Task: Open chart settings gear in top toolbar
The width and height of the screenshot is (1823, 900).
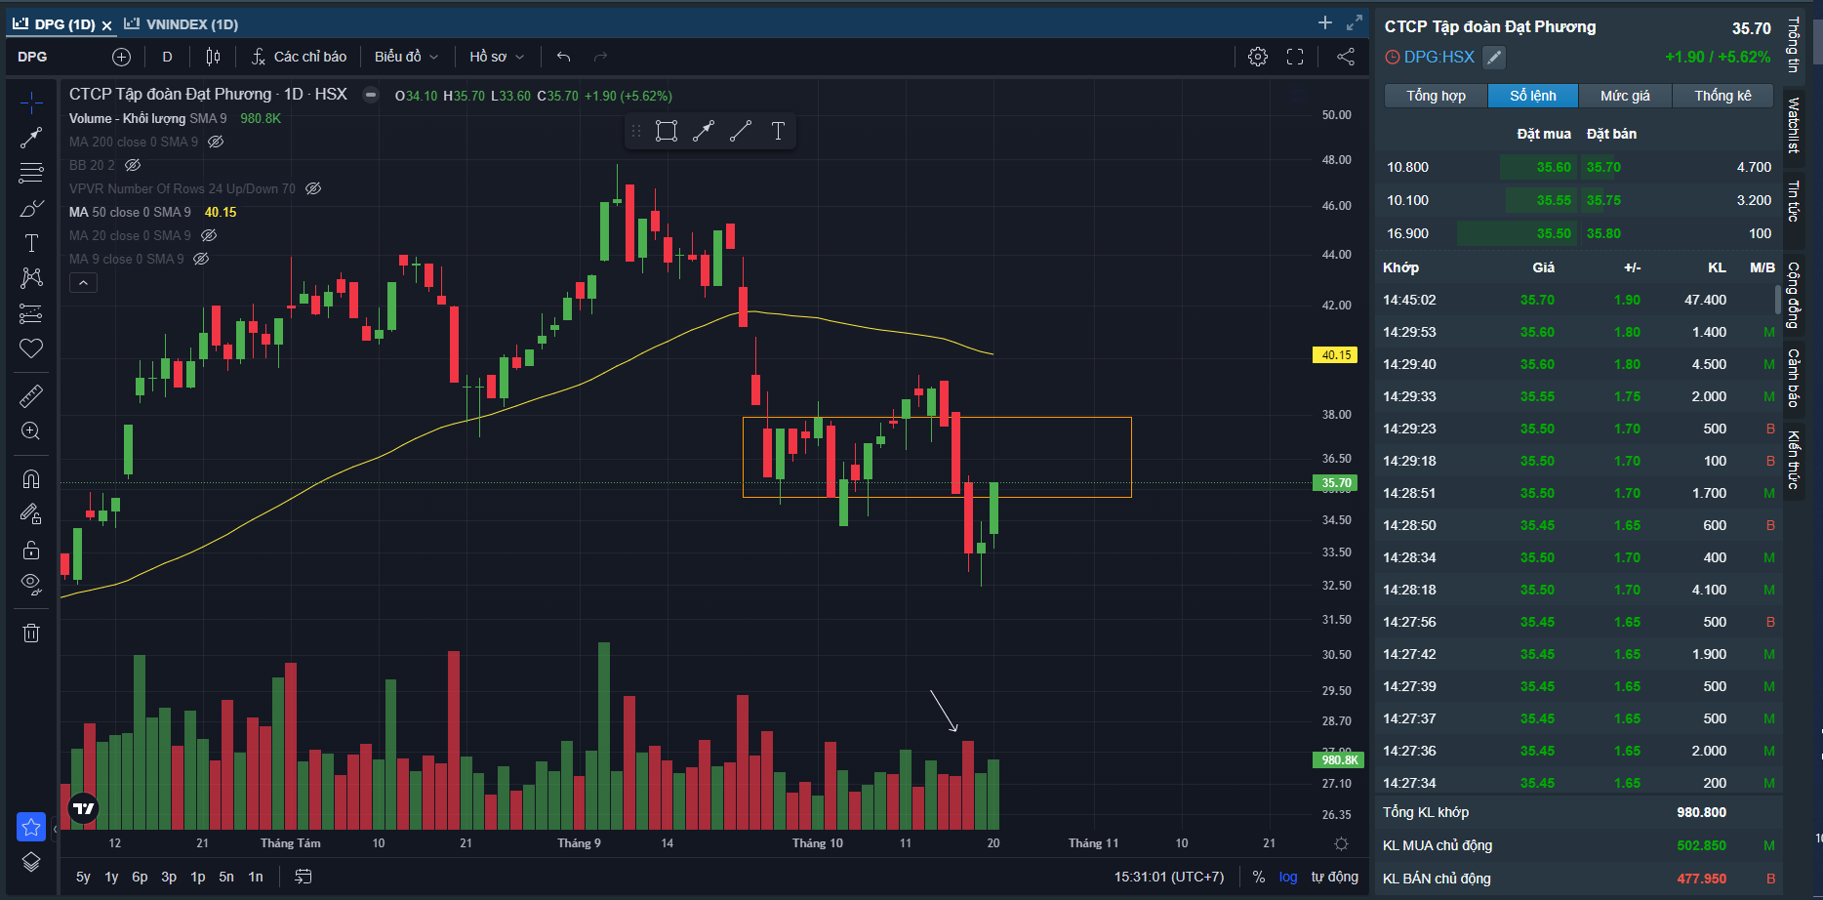Action: click(x=1258, y=57)
